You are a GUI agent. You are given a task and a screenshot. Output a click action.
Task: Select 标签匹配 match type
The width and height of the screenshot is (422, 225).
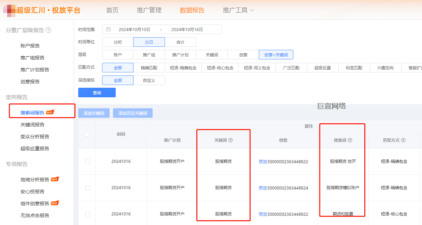coord(354,68)
